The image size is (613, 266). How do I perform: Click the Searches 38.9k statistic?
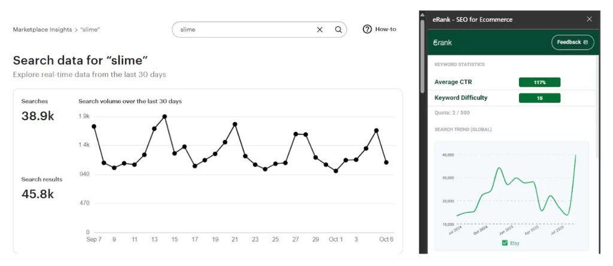[38, 116]
